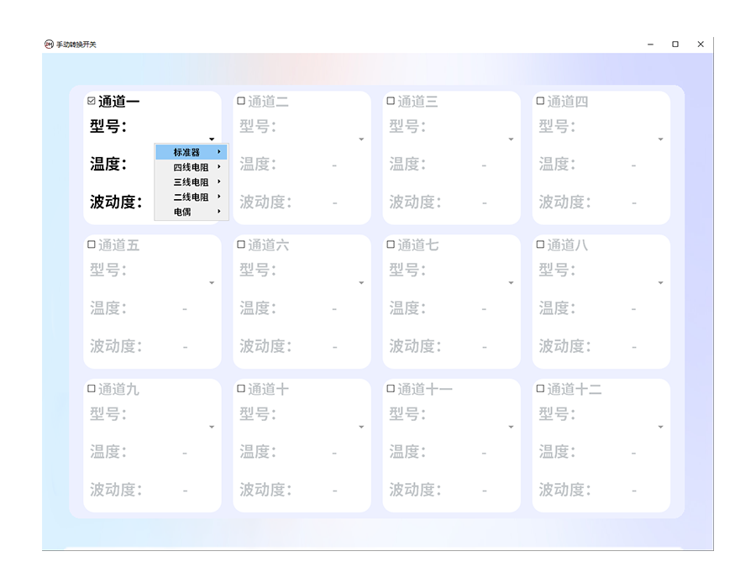Uncheck the 通道一 checkbox
756x588 pixels.
[x=91, y=99]
